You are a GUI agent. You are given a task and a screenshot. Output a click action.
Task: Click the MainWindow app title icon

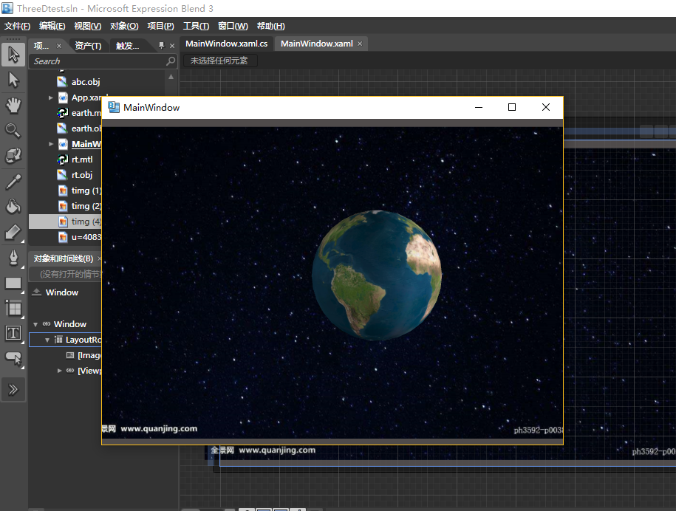pyautogui.click(x=114, y=107)
